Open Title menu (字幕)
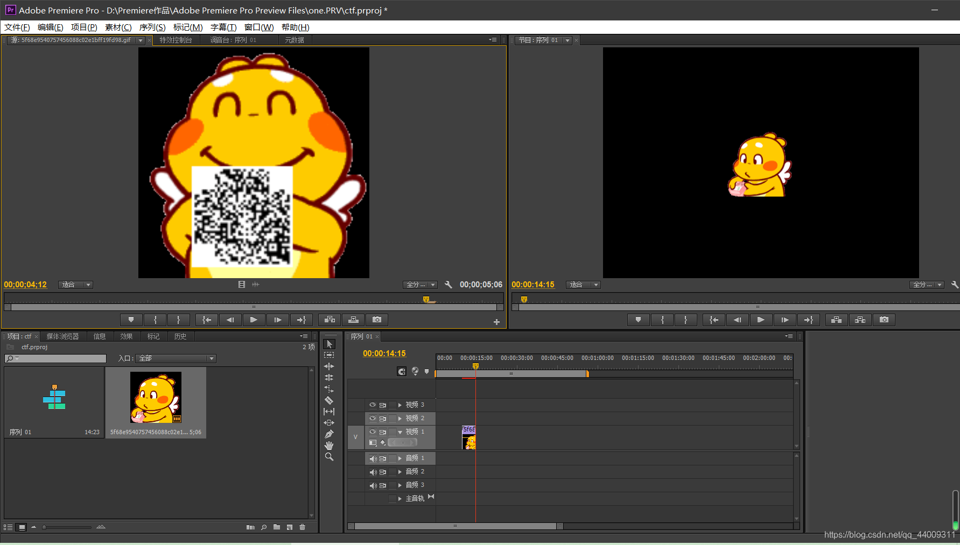 [x=223, y=27]
